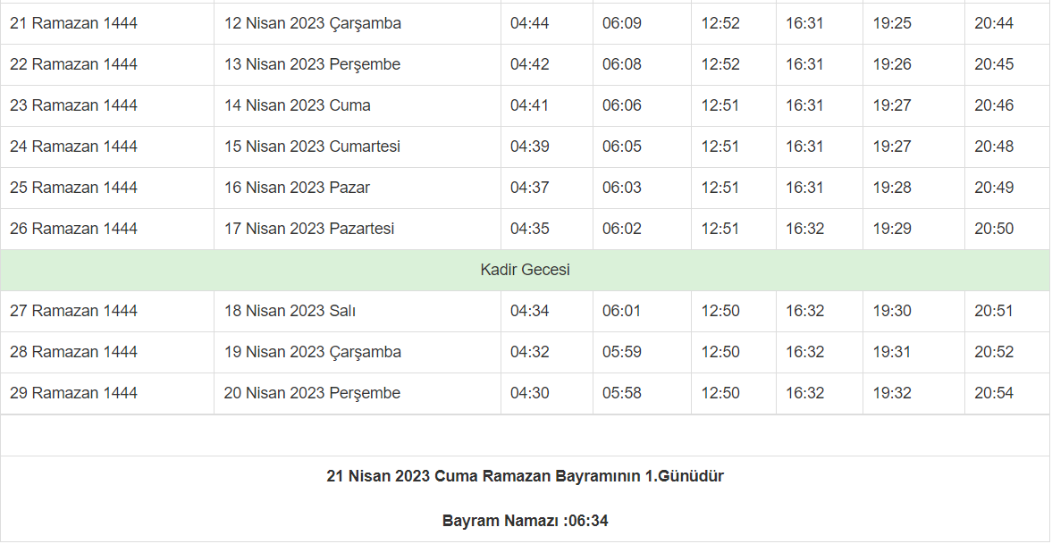Image resolution: width=1052 pixels, height=544 pixels.
Task: Click 19 Nisan 2023 Çarşamba date cell
Action: 313,352
